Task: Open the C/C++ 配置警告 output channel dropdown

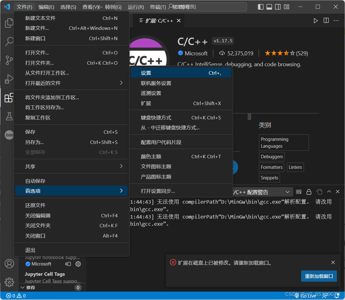Action: (x=287, y=192)
